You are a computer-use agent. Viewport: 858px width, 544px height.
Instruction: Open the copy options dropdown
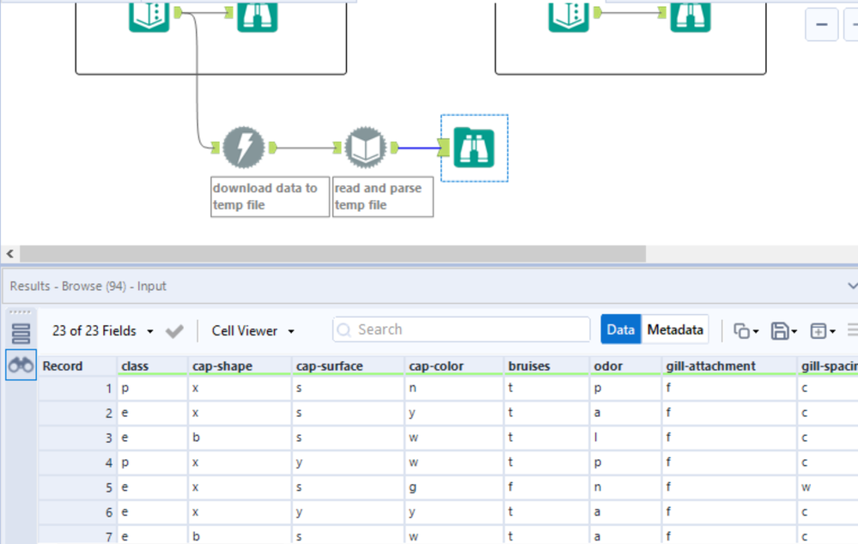click(x=745, y=331)
